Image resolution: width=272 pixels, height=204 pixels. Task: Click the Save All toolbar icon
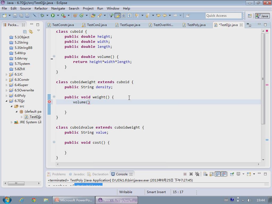21,16
